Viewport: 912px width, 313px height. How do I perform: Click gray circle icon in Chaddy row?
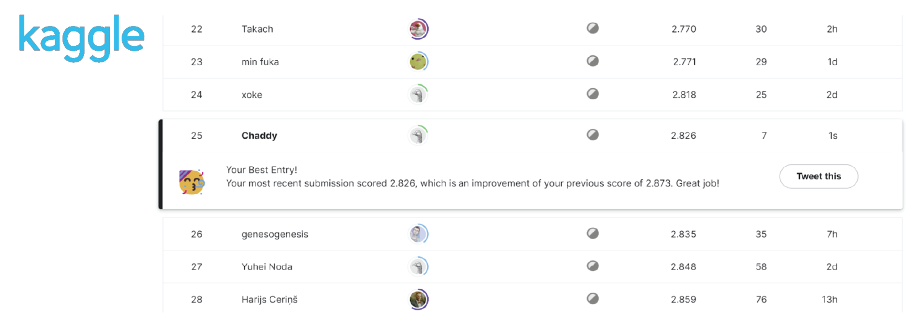593,135
